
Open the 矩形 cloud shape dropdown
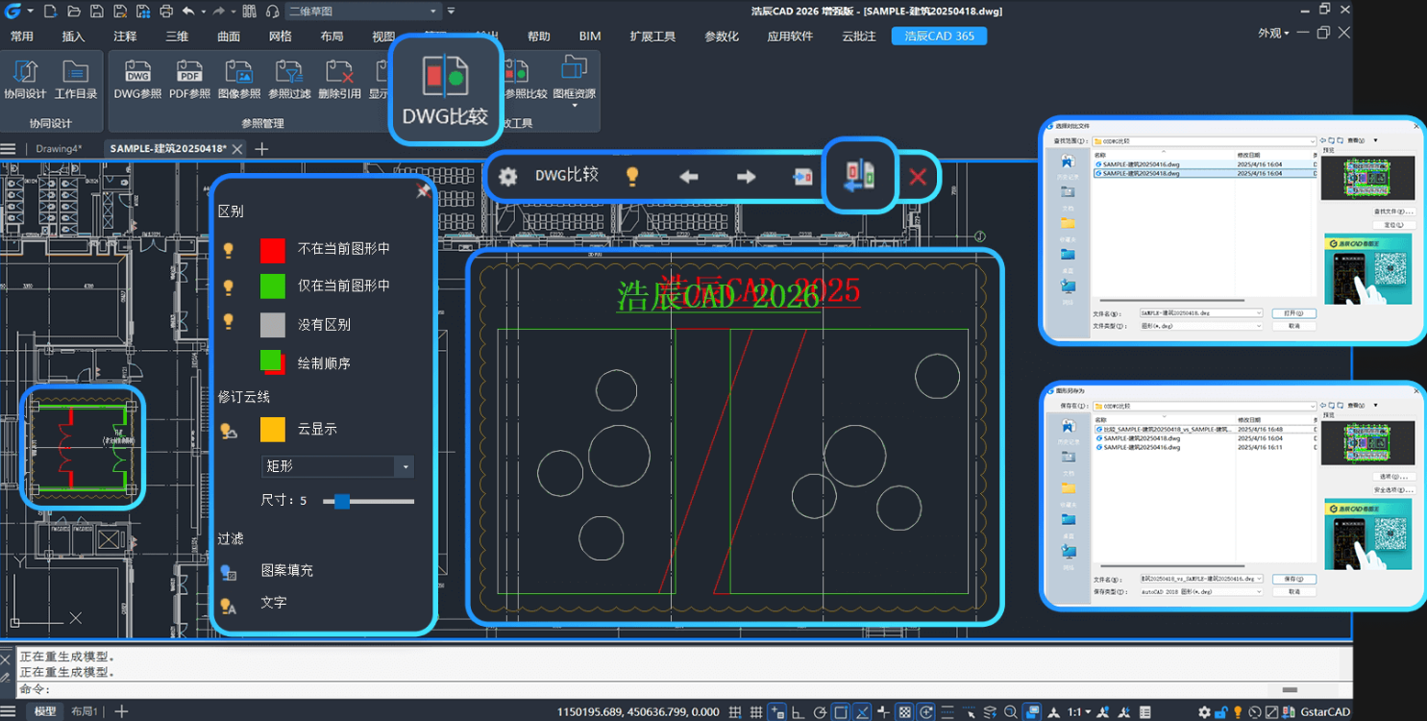[405, 467]
